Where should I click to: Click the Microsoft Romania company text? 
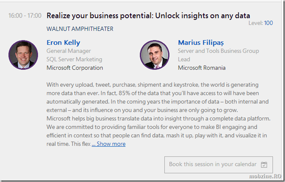click(201, 68)
